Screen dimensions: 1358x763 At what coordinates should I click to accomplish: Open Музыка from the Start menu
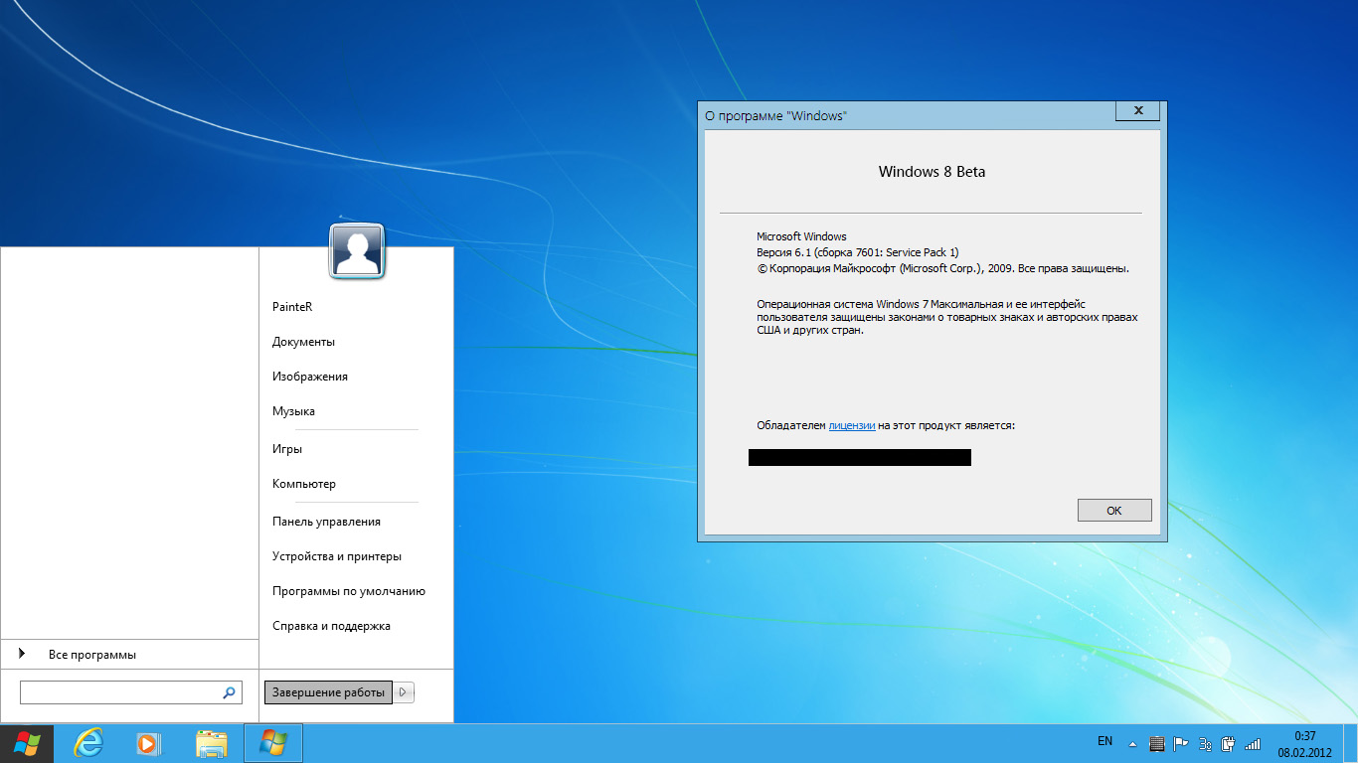[293, 411]
